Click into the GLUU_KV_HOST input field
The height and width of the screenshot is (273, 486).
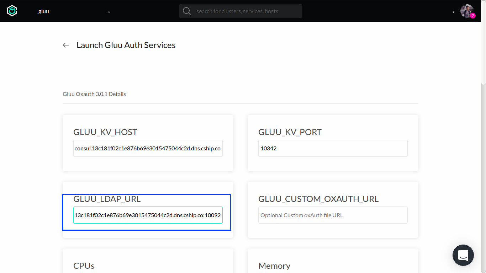pyautogui.click(x=148, y=148)
